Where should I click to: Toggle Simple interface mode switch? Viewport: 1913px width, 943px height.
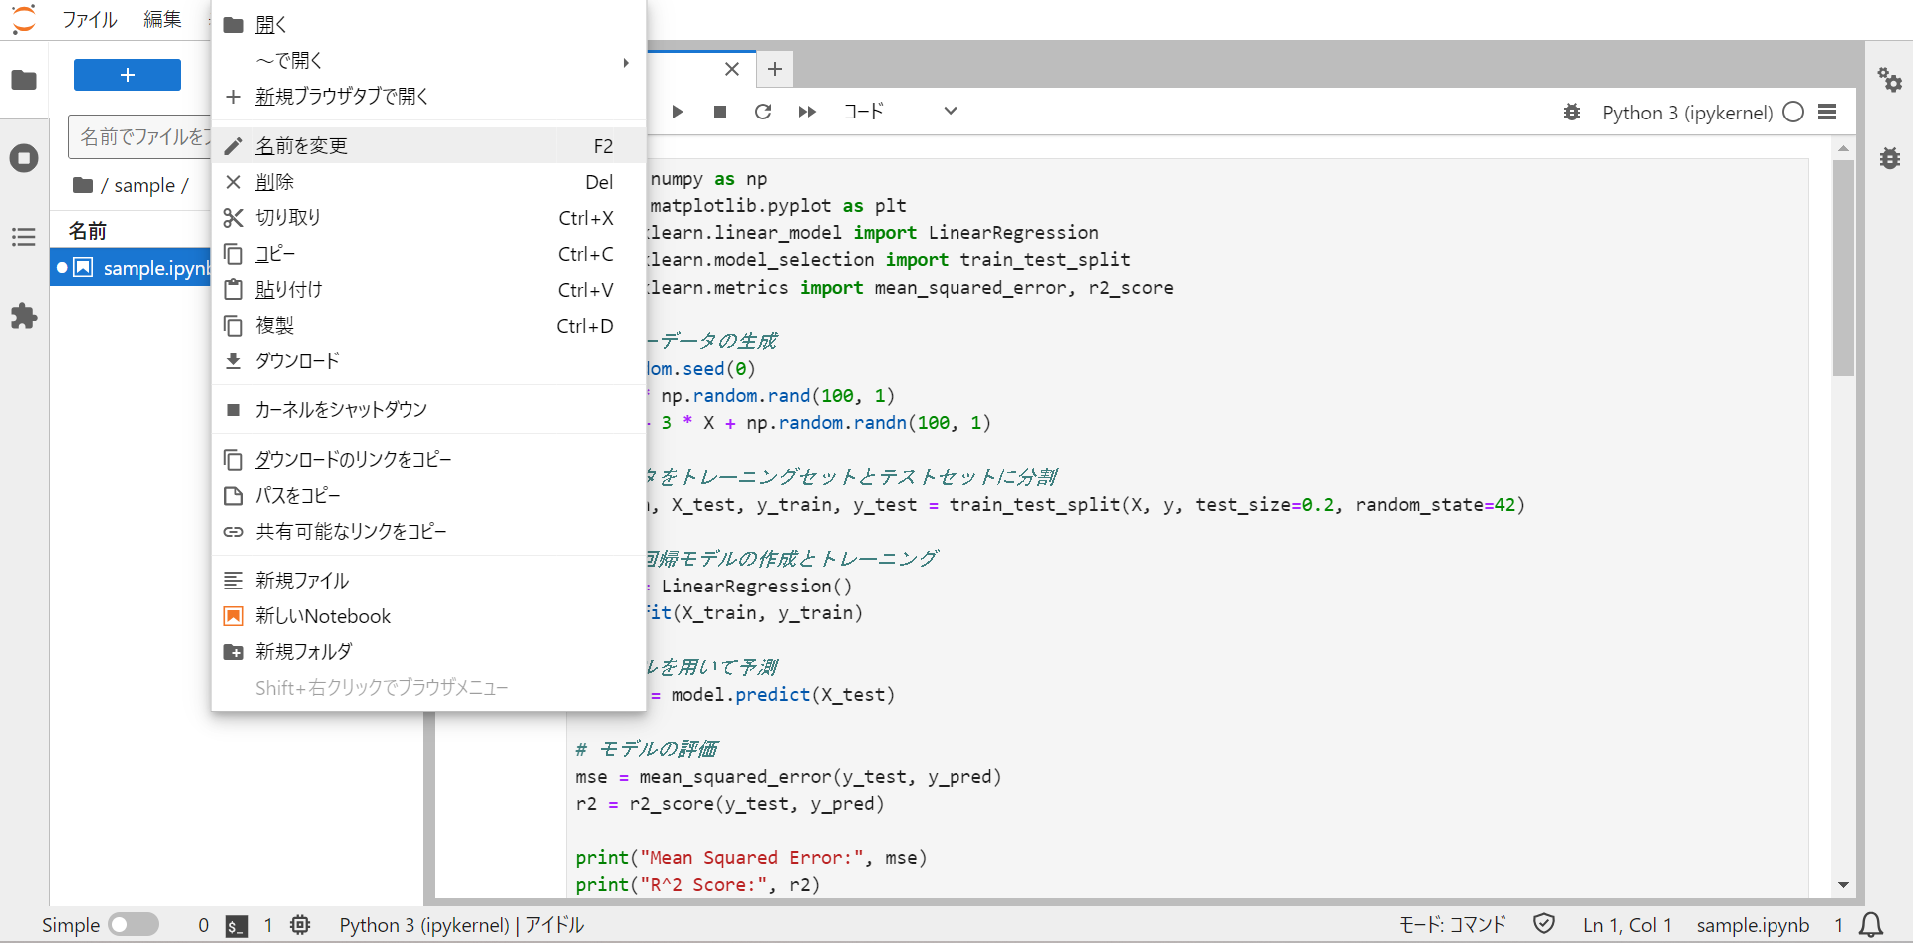tap(137, 924)
